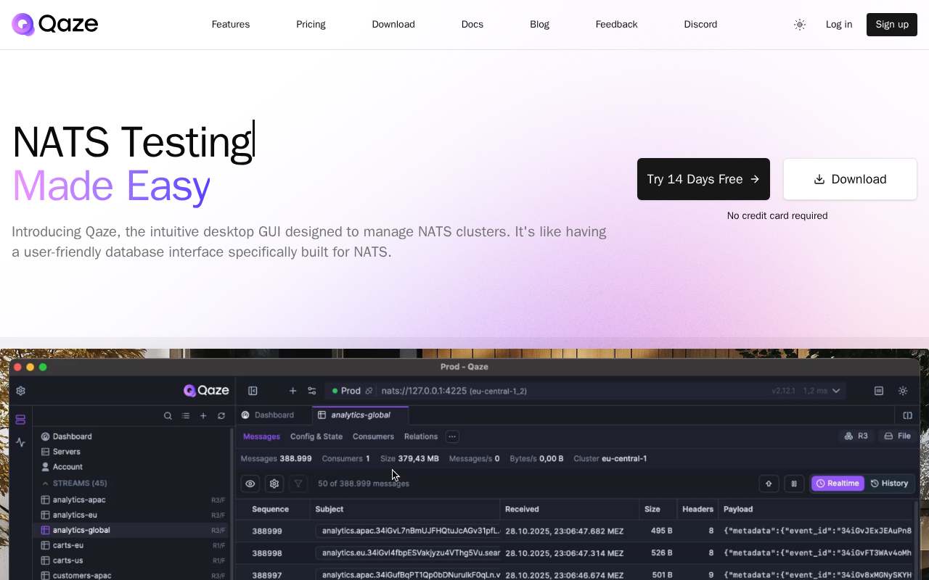Select the streams view icon in the left rail
Screen dimensions: 929x580
coord(20,420)
